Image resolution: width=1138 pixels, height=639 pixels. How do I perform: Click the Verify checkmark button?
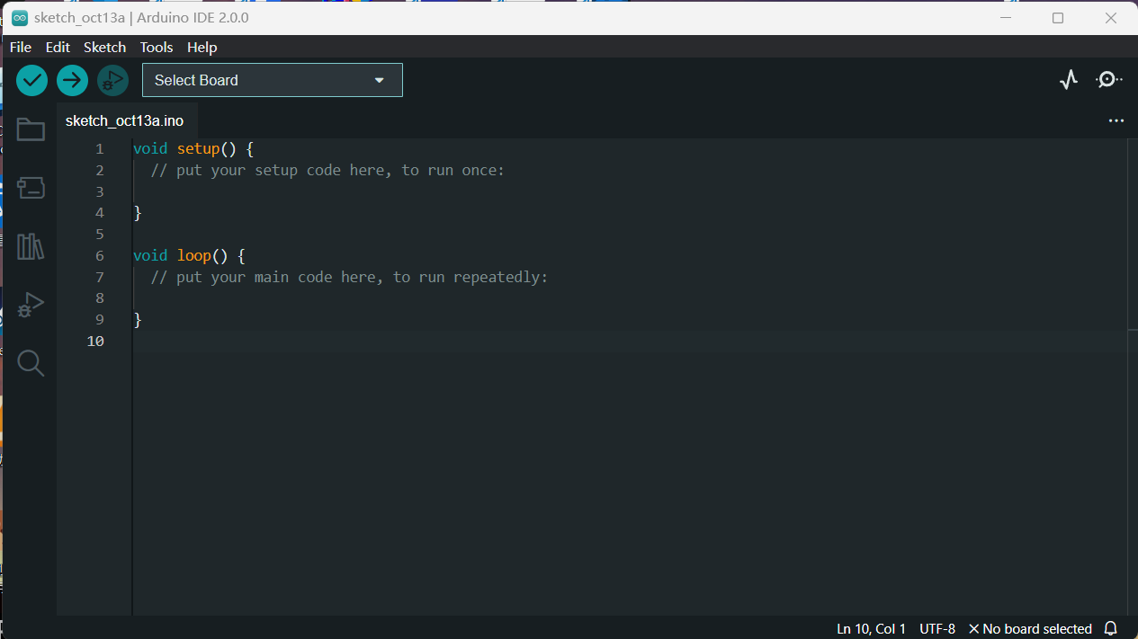coord(32,80)
